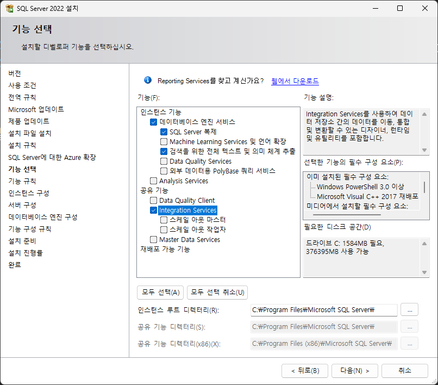Select the 완료 sidebar step

click(15, 265)
